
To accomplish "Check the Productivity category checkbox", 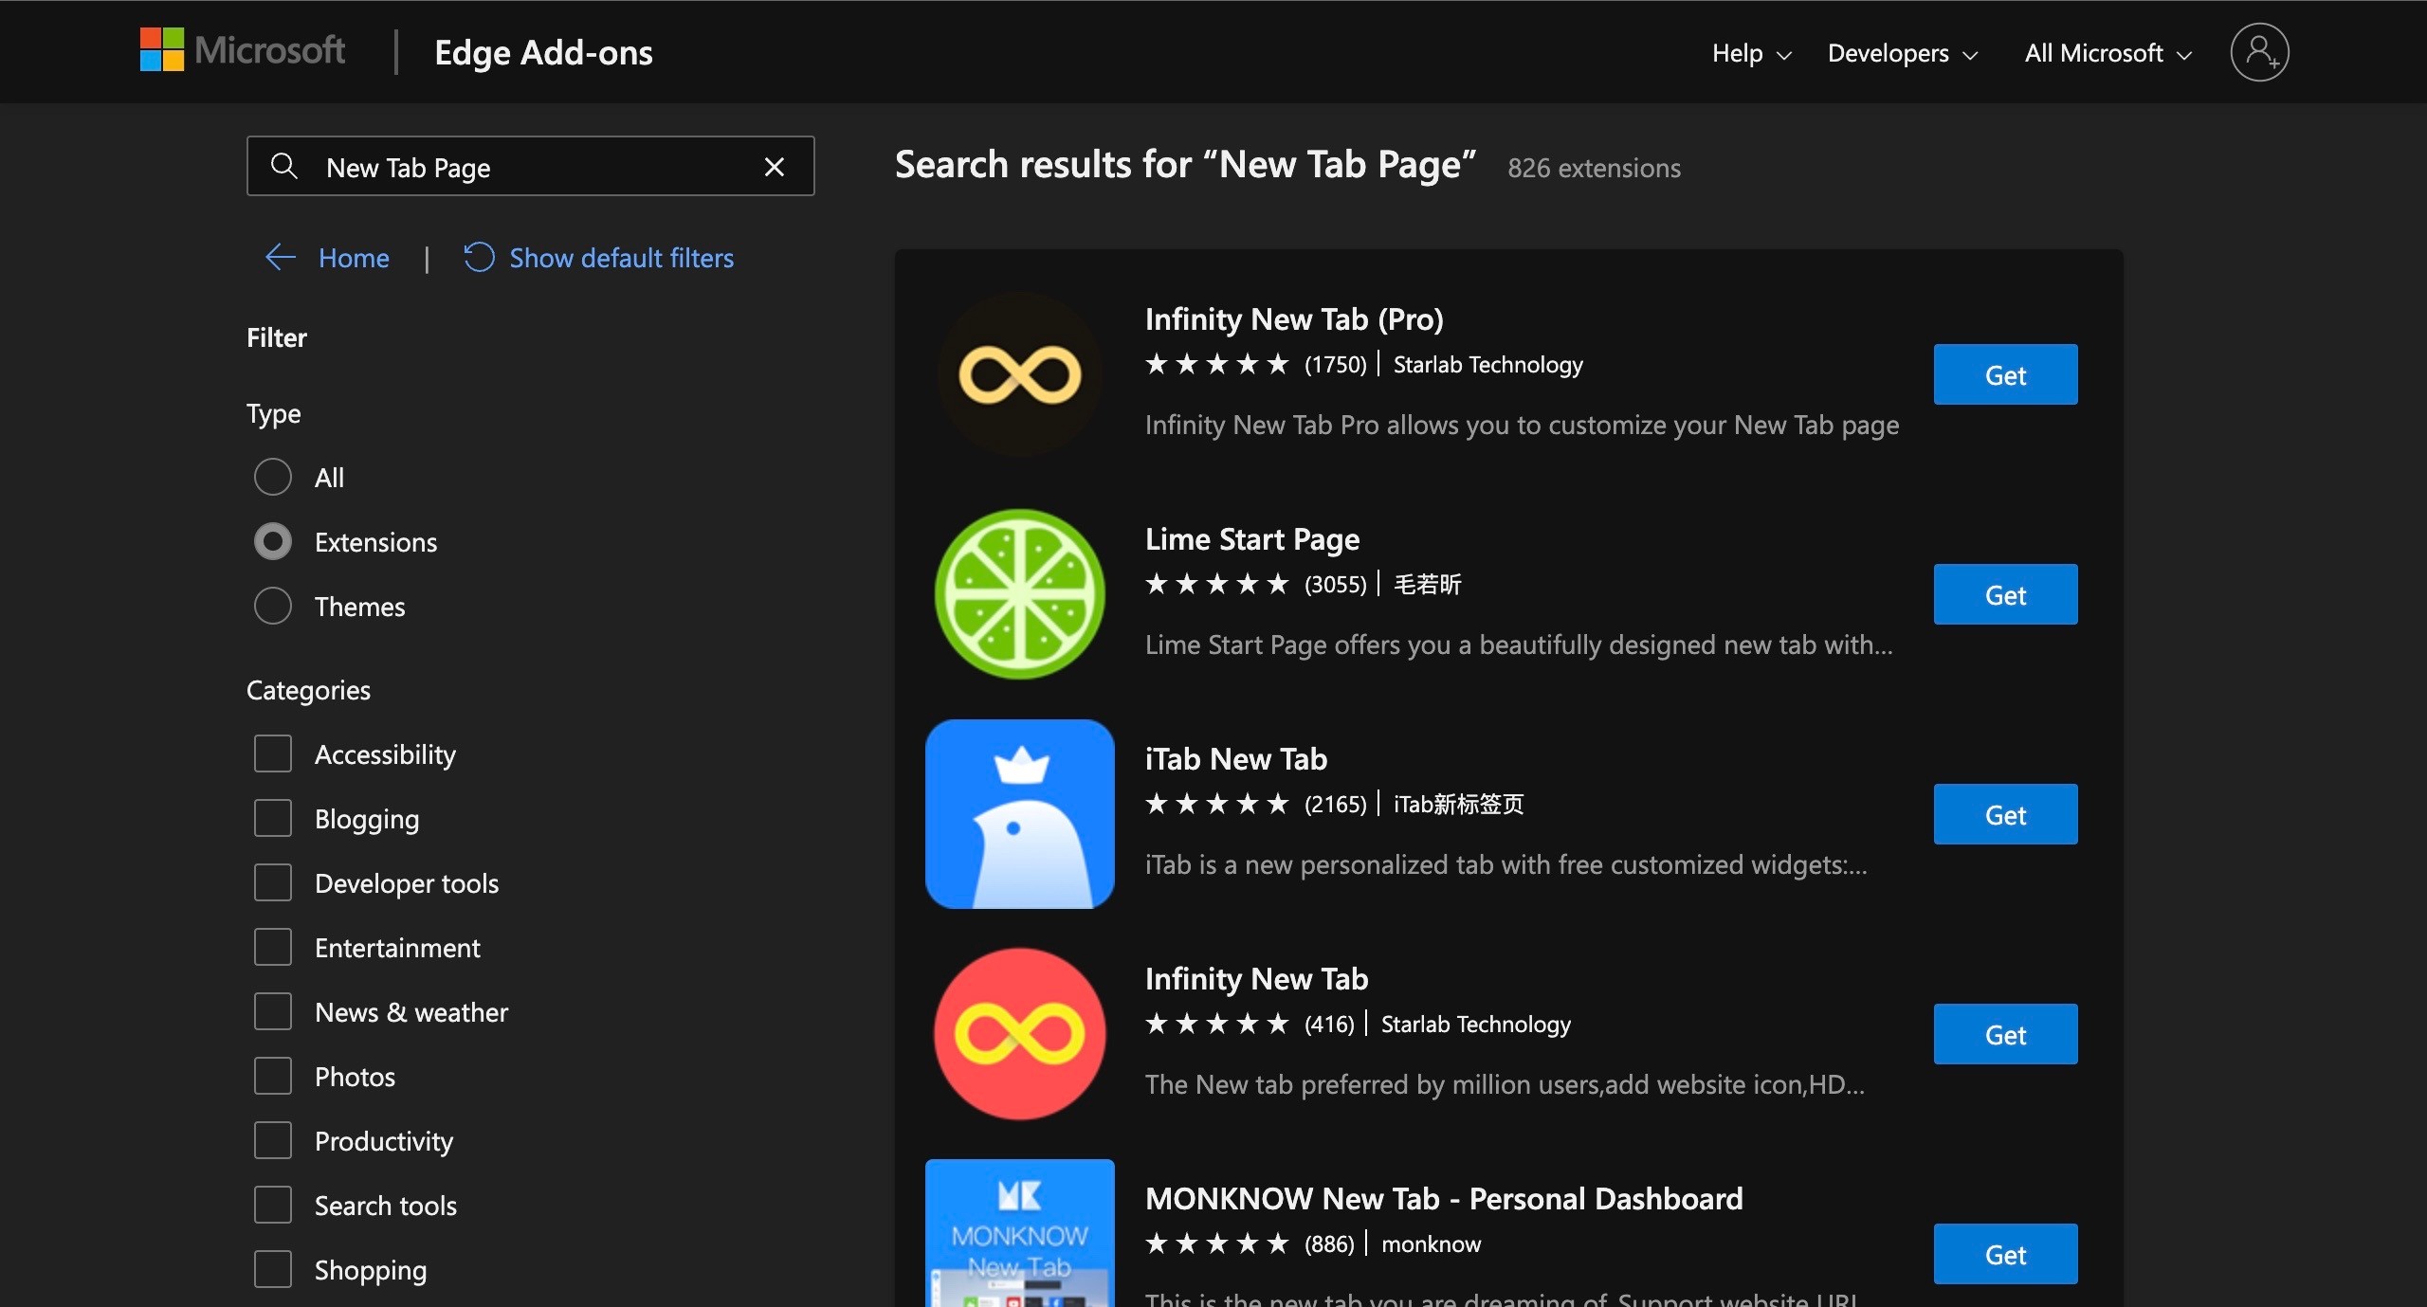I will coord(273,1140).
